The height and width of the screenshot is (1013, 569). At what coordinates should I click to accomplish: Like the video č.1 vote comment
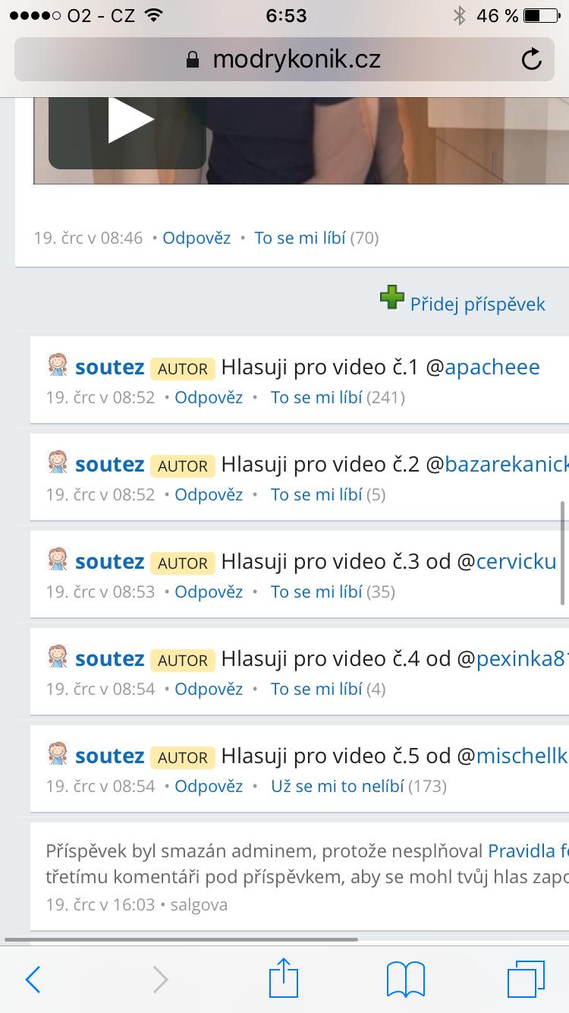tap(316, 397)
